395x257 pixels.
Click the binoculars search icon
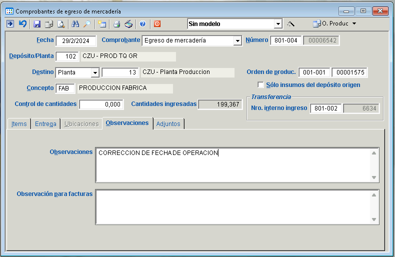pos(75,23)
